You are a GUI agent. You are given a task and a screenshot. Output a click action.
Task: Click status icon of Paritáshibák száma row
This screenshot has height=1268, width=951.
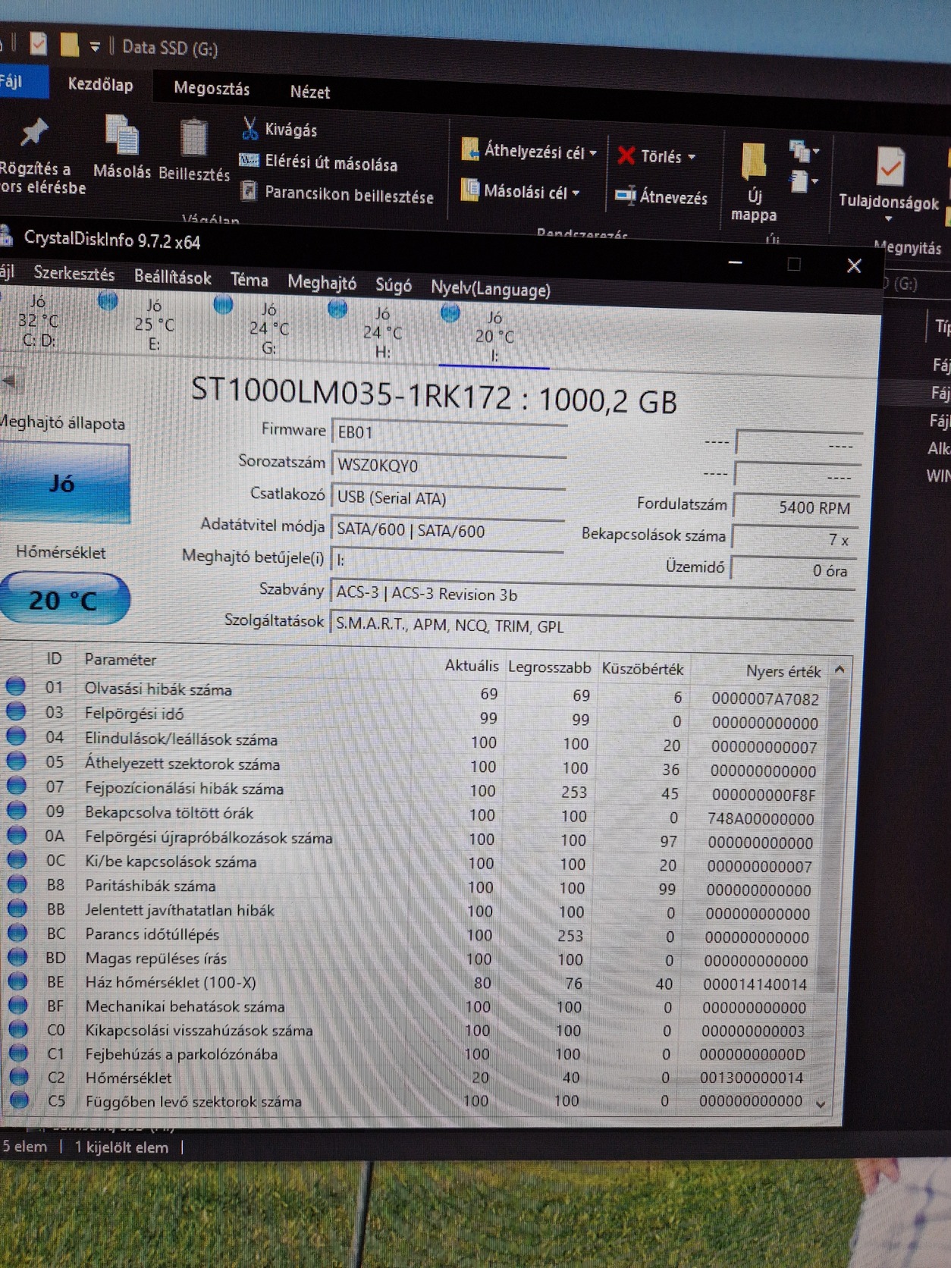(x=17, y=884)
